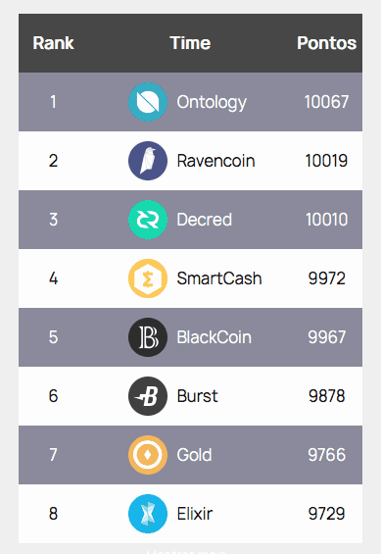Open the Ravencoin team name
The width and height of the screenshot is (381, 554).
(x=215, y=161)
